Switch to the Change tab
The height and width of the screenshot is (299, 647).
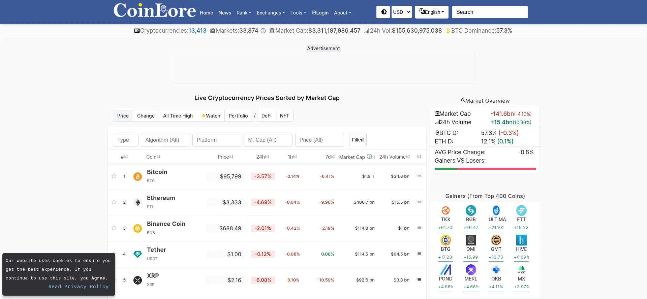click(146, 116)
